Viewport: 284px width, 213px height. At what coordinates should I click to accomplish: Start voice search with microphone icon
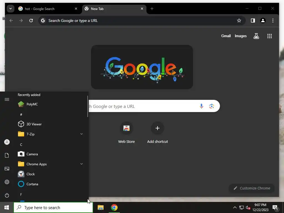(x=201, y=106)
